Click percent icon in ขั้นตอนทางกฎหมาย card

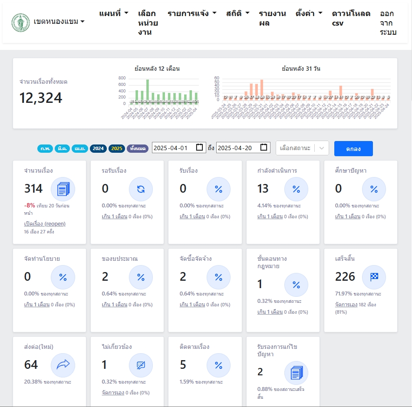(296, 285)
